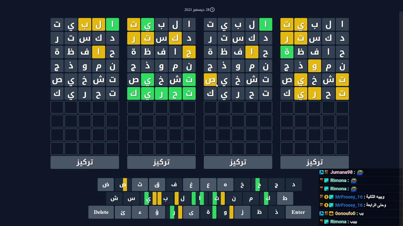This screenshot has height=226, width=403.
Task: Click تركيز under the board with all-green last guess
Action: pos(161,162)
